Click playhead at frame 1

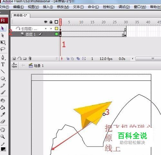(61, 22)
